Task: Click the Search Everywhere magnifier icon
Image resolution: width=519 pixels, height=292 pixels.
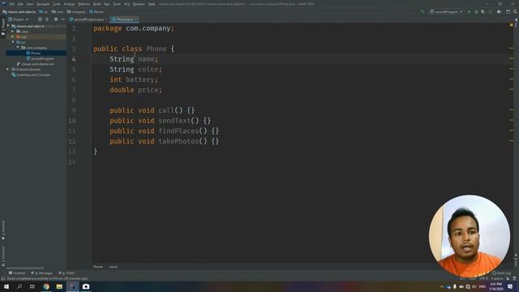Action: pyautogui.click(x=515, y=11)
